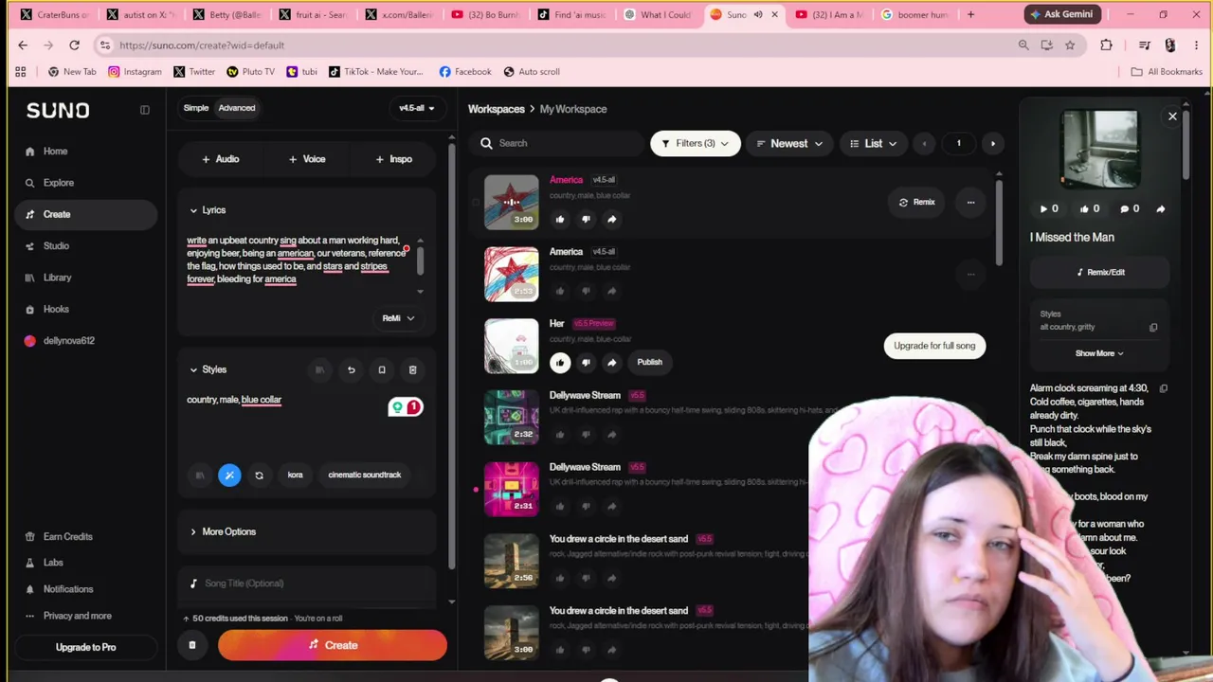This screenshot has width=1213, height=682.
Task: Share the first America song
Action: click(x=611, y=220)
